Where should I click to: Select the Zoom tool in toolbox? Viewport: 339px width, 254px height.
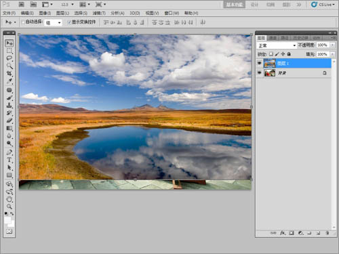pyautogui.click(x=9, y=207)
